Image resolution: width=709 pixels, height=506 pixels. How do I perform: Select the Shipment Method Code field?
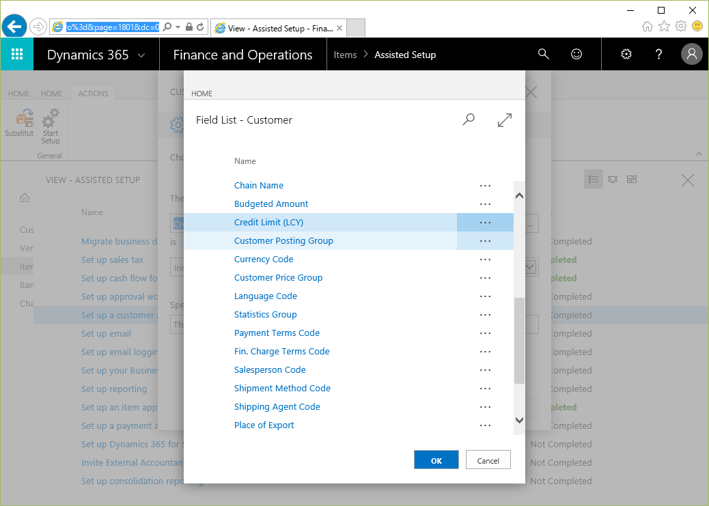(x=282, y=389)
